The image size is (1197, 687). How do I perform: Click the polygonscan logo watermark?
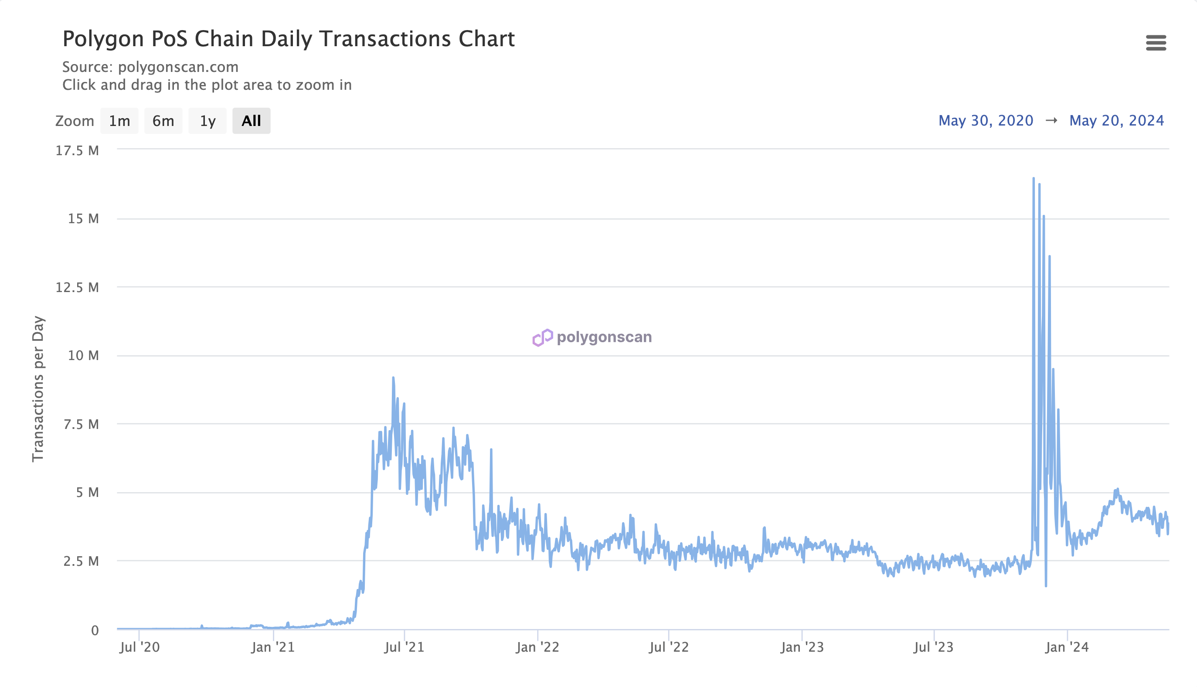coord(592,337)
